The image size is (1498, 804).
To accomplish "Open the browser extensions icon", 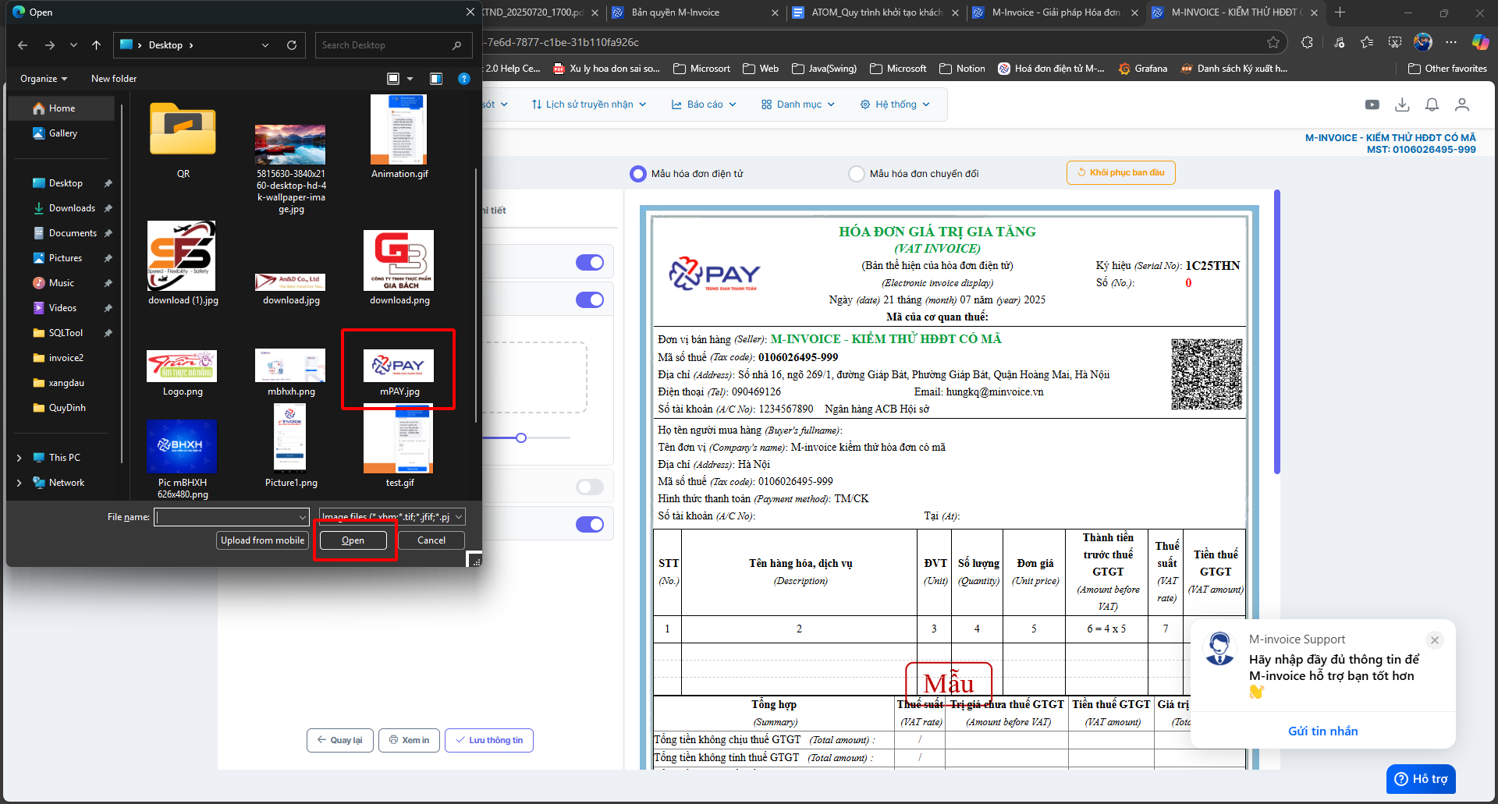I will tap(1308, 42).
